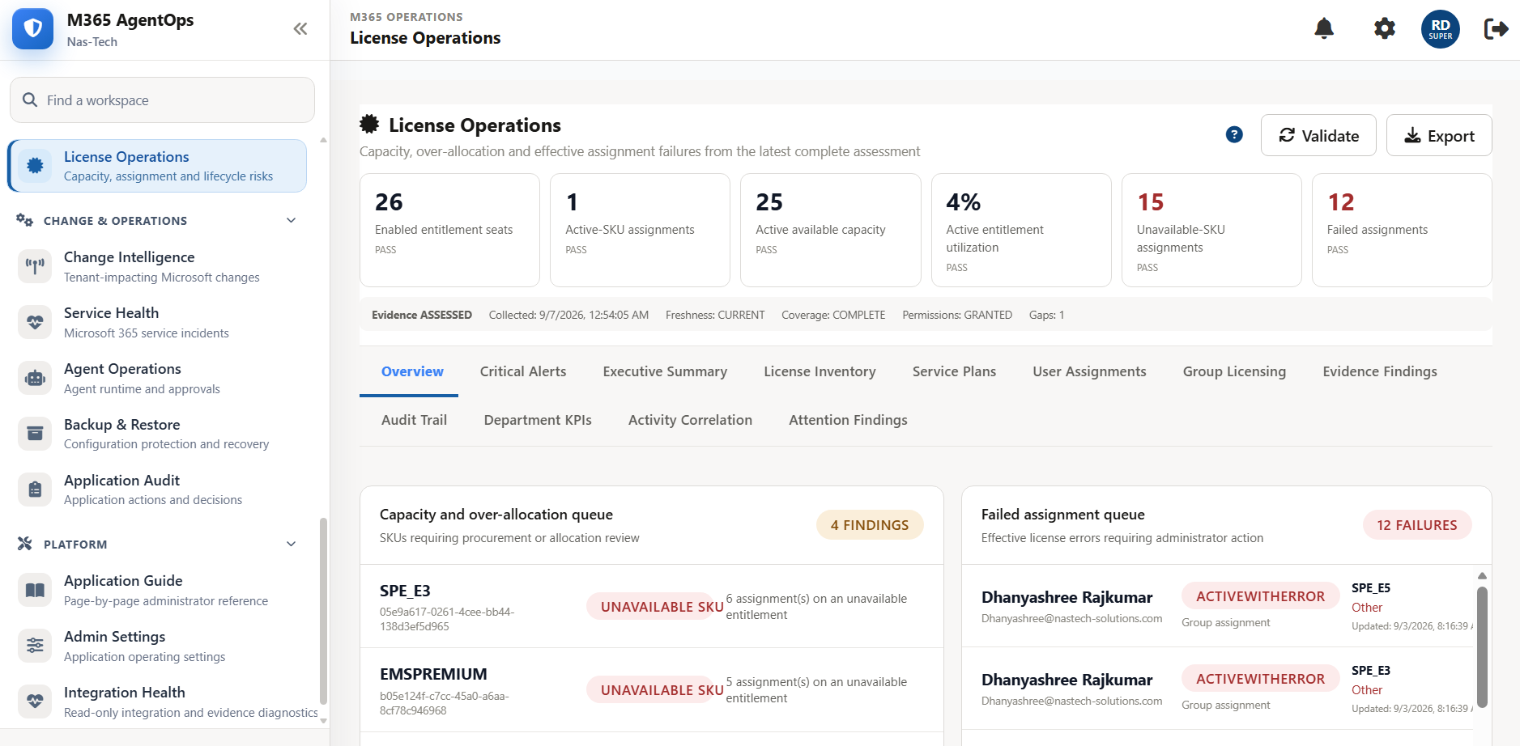1520x746 pixels.
Task: Select the Service Plans tab
Action: click(954, 371)
